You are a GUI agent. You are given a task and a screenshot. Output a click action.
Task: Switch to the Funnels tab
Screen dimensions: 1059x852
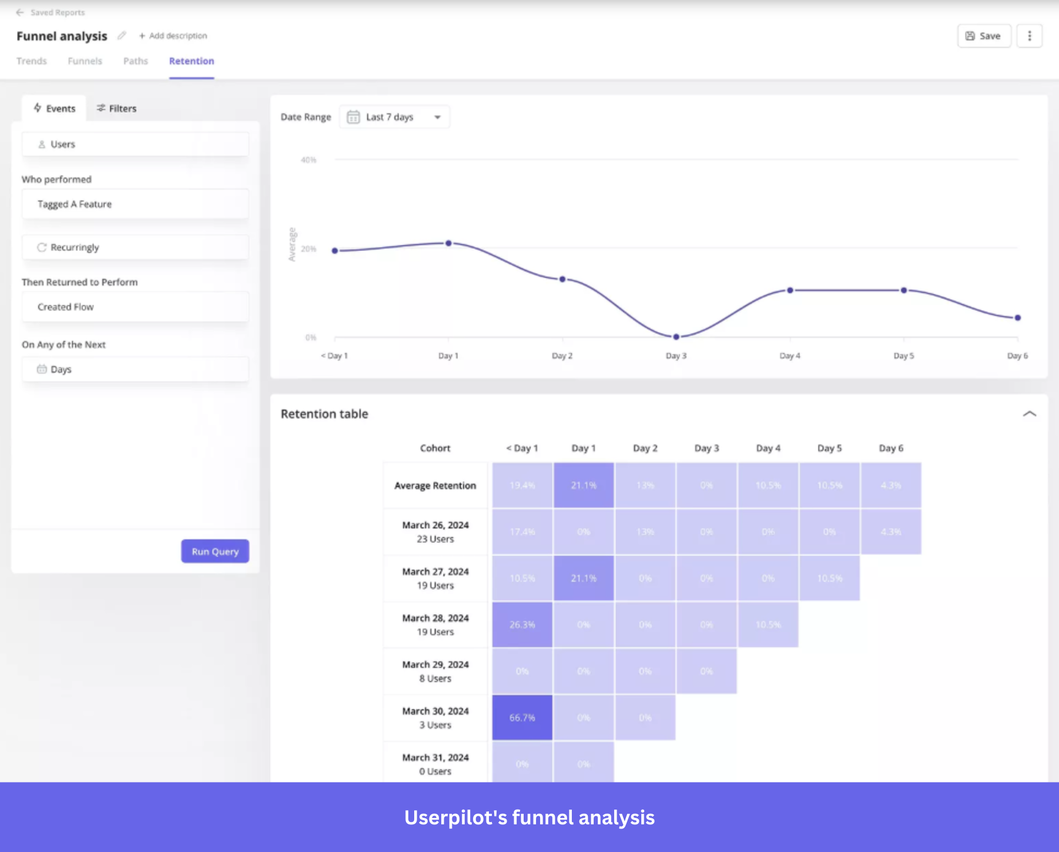pyautogui.click(x=85, y=61)
